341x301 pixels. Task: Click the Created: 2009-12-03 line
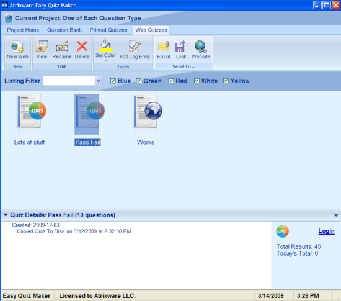[36, 225]
